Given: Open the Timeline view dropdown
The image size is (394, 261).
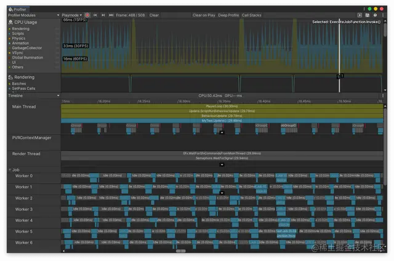Looking at the screenshot, I should pyautogui.click(x=33, y=95).
